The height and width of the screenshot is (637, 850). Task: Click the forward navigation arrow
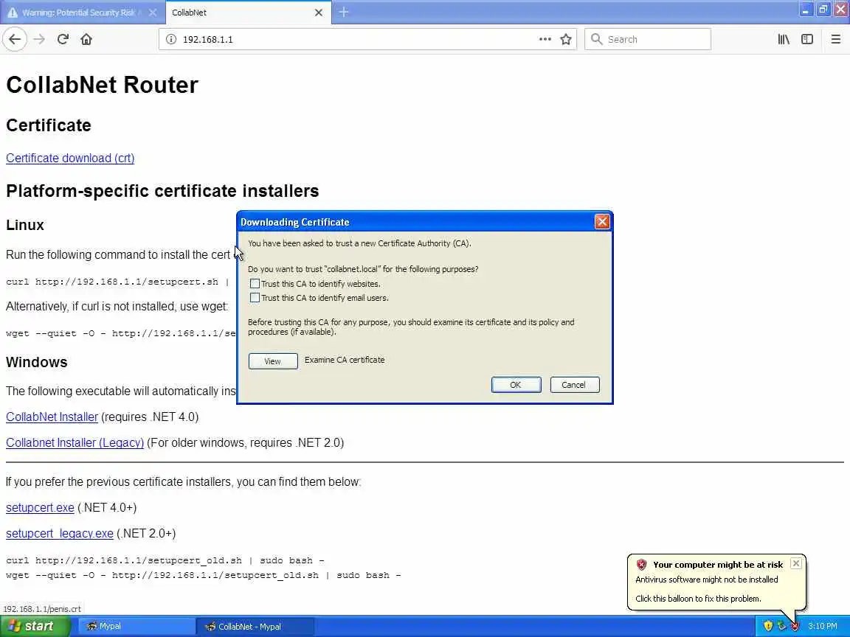tap(39, 39)
